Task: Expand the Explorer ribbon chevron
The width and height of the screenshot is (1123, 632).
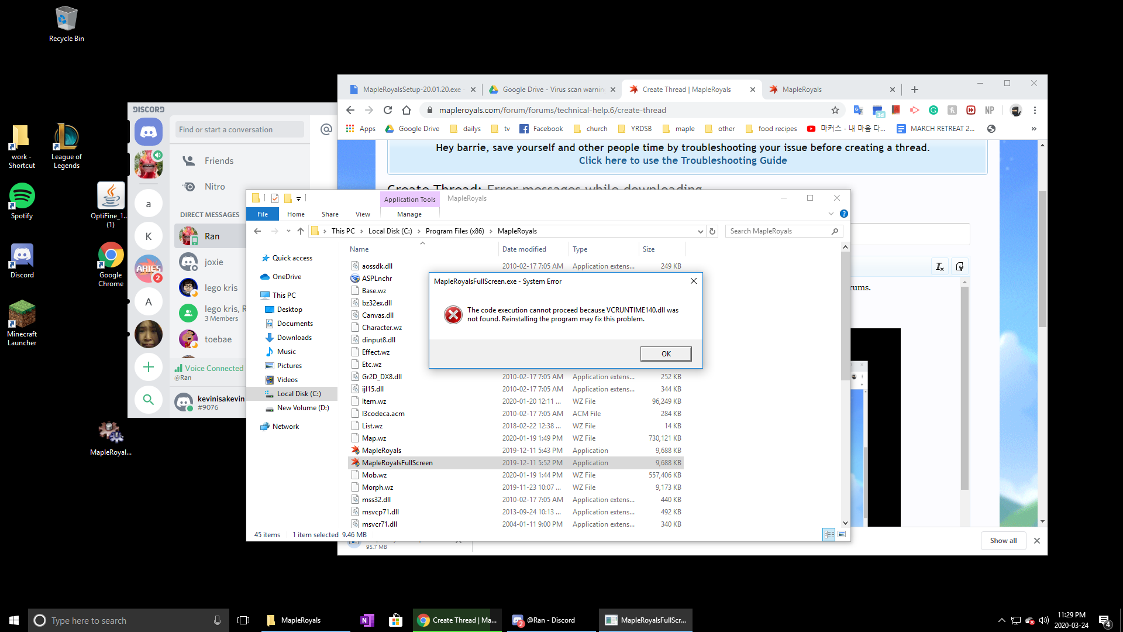Action: (x=831, y=214)
